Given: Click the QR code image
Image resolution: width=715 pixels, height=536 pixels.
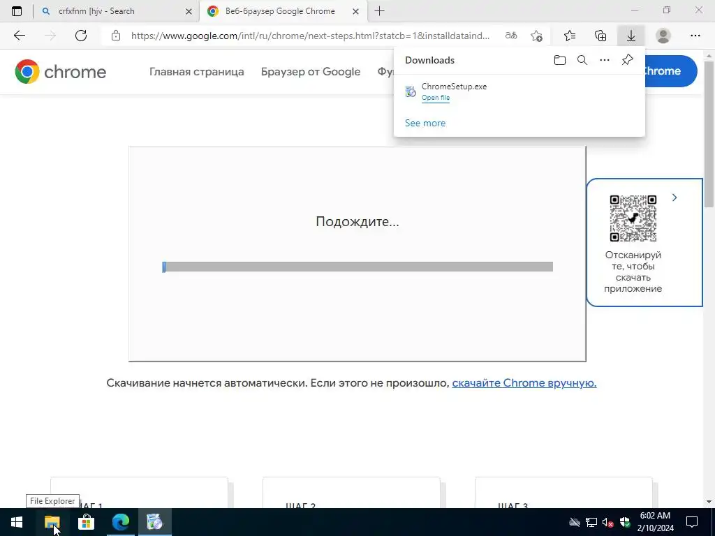Looking at the screenshot, I should (x=633, y=218).
